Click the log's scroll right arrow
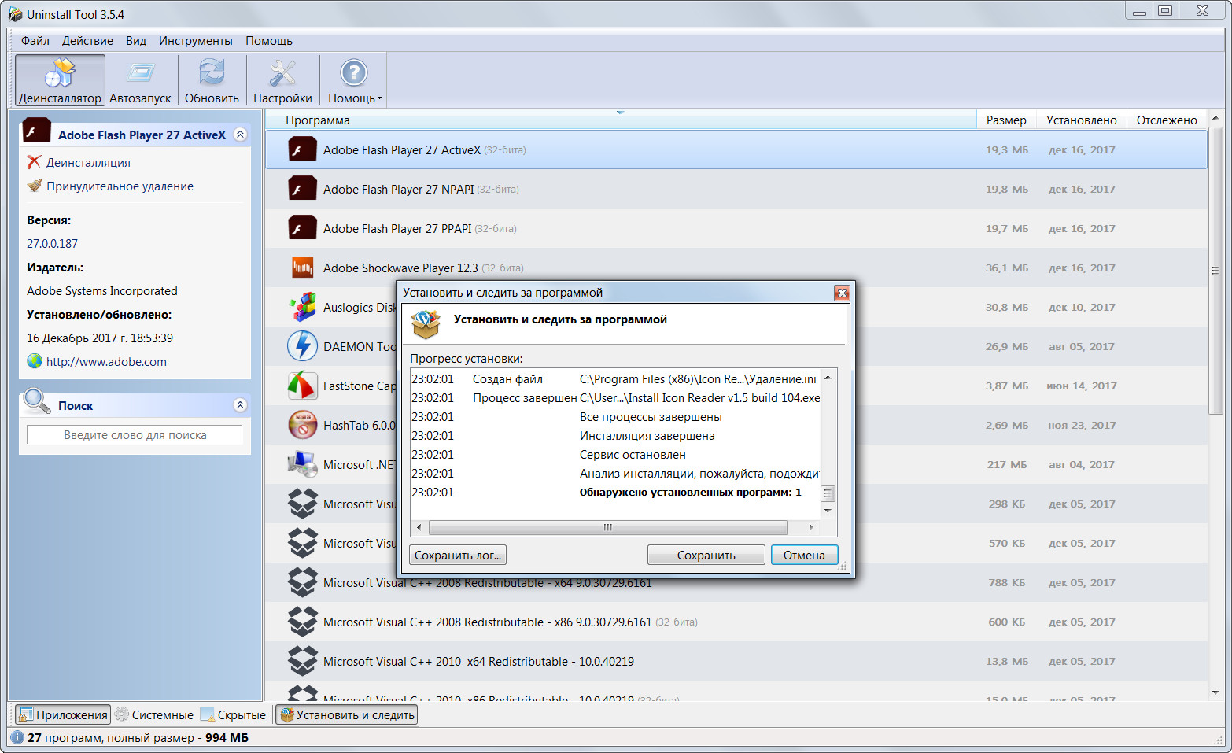1232x753 pixels. 810,527
